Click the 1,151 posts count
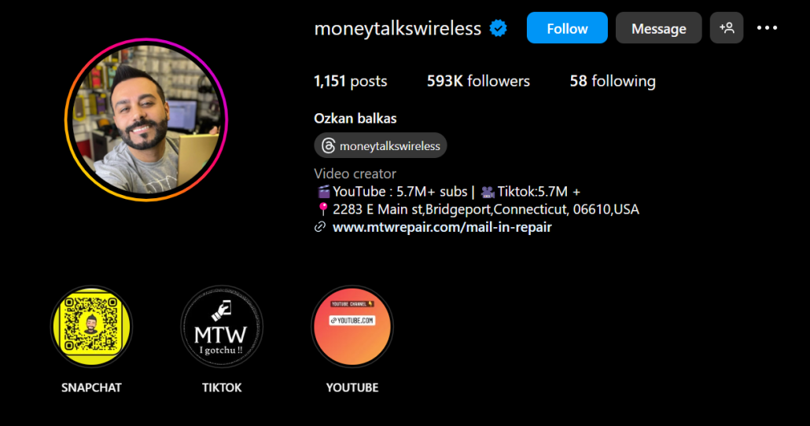The image size is (810, 426). click(350, 81)
